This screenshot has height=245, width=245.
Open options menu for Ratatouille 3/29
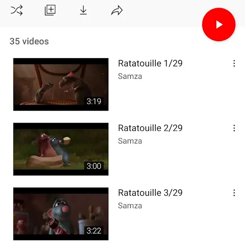pos(234,193)
